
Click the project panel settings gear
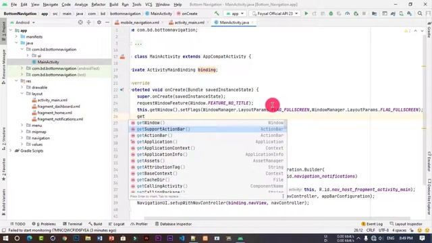pos(99,22)
